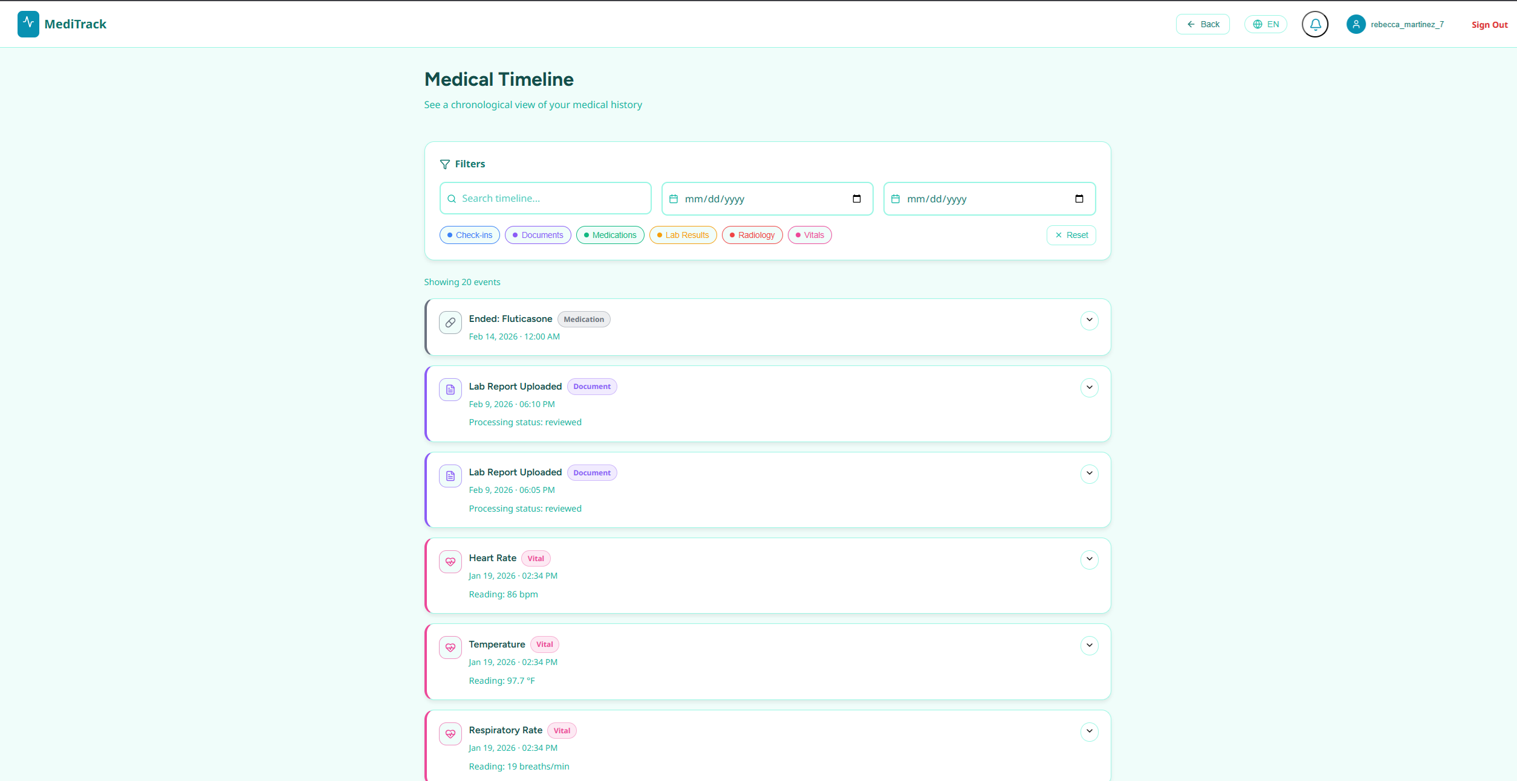Toggle the Check-ins filter chip
This screenshot has height=781, width=1517.
point(469,235)
